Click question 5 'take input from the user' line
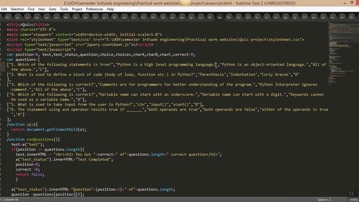The width and height of the screenshot is (359, 202). (105, 104)
